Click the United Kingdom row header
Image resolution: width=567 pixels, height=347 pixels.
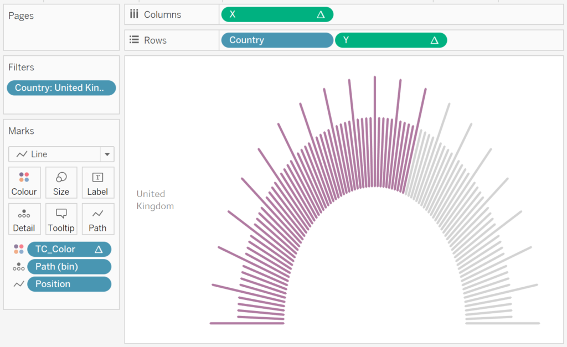tap(155, 200)
